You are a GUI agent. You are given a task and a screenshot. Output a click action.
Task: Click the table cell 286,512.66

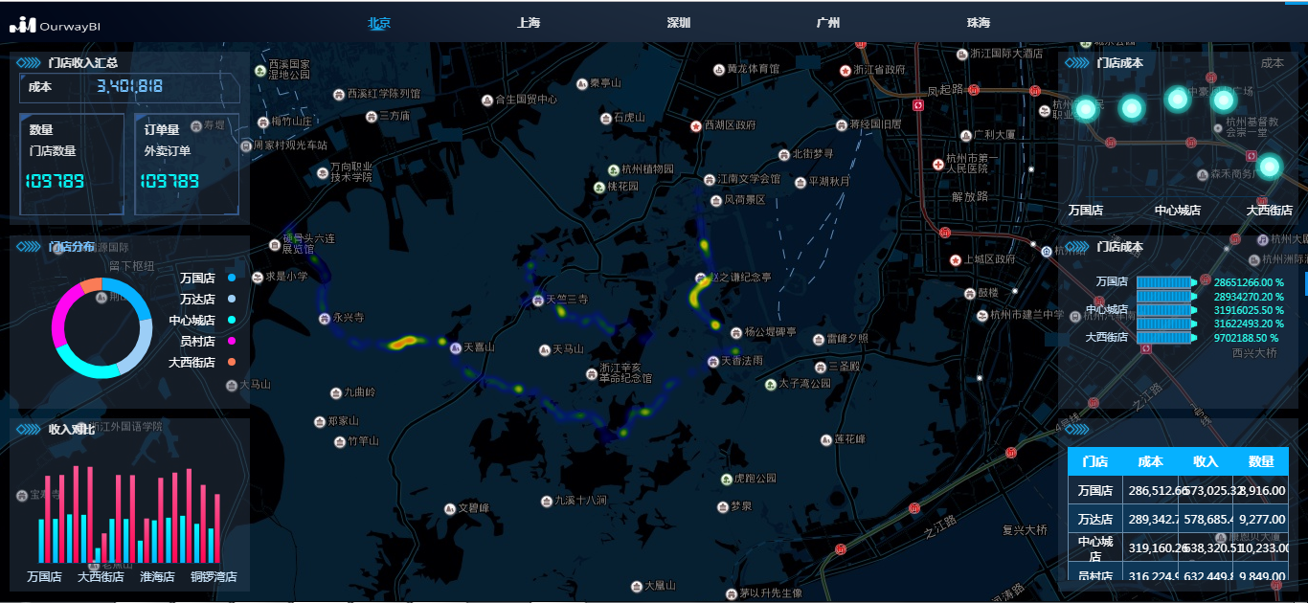tap(1151, 490)
